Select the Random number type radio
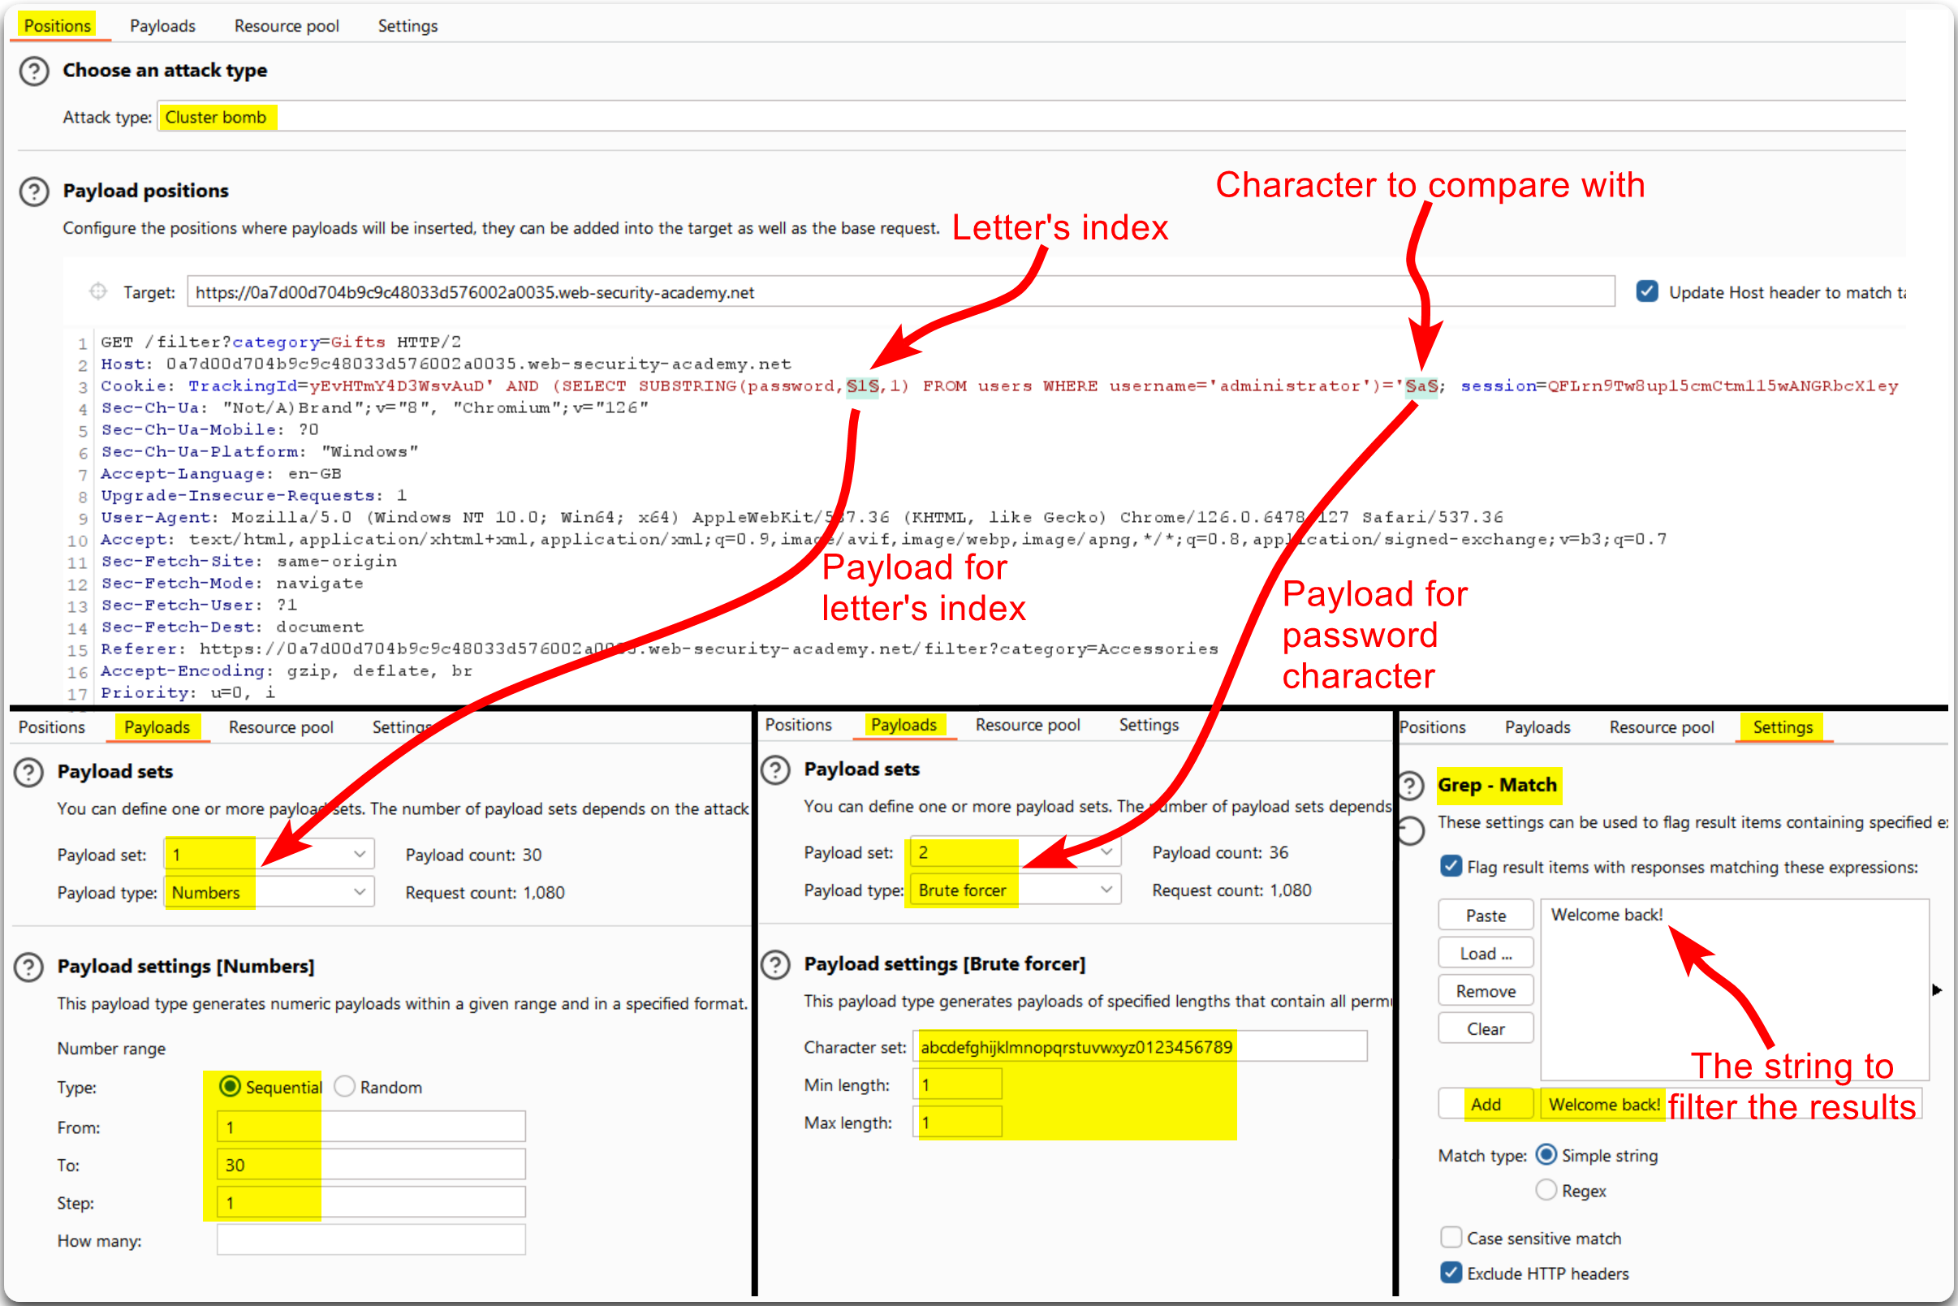The image size is (1958, 1306). 345,1087
